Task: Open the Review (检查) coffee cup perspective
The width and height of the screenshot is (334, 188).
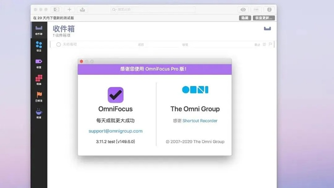Action: coord(39,113)
